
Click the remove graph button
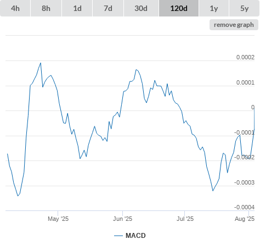pyautogui.click(x=234, y=25)
